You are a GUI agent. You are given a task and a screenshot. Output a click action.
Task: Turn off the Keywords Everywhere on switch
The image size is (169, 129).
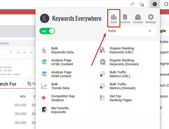[x=47, y=31]
